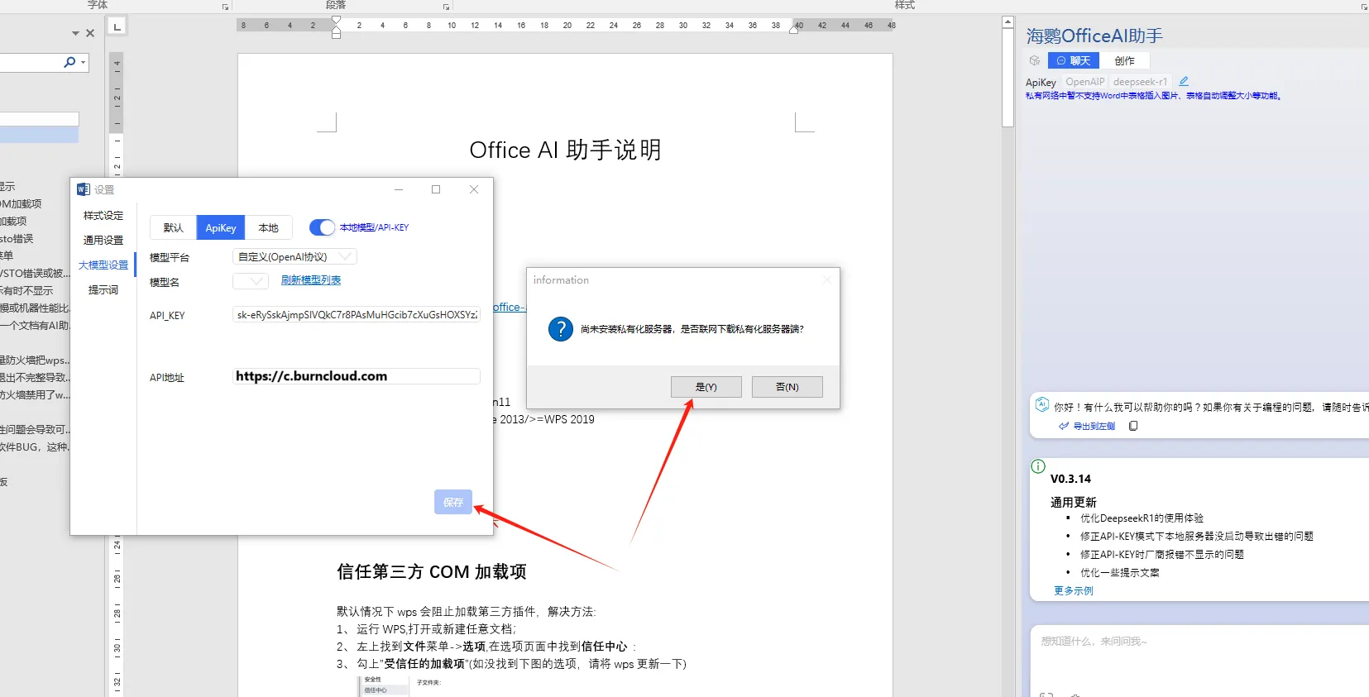Click the first-line indent marker on ruler
1369x697 pixels.
[336, 21]
